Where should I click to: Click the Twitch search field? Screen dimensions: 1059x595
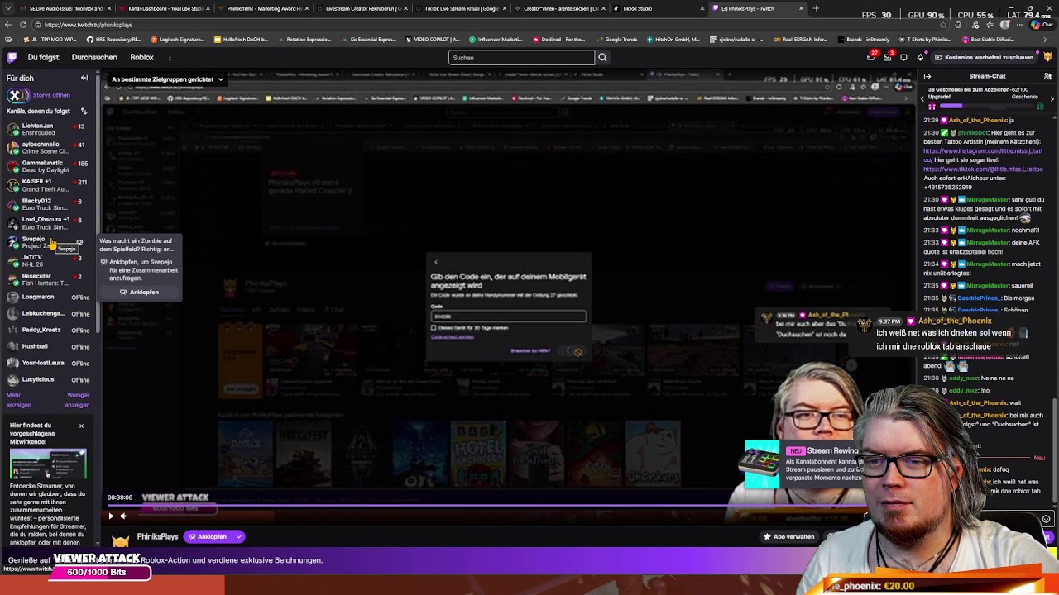521,58
